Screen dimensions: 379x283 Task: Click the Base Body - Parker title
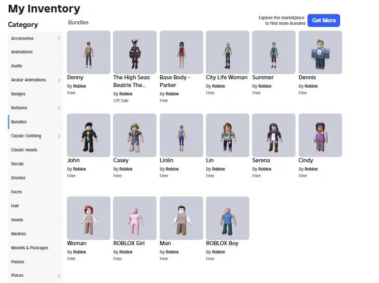coord(175,81)
